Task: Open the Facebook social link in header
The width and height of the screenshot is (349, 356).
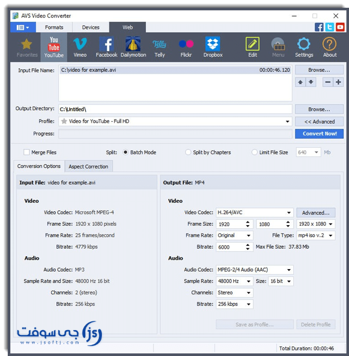Action: [319, 27]
